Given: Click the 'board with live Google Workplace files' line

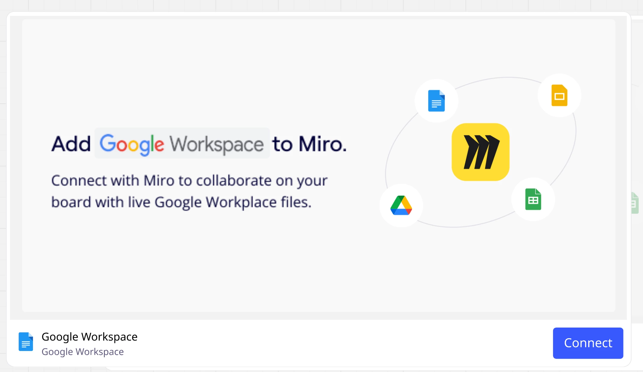Looking at the screenshot, I should pos(181,202).
